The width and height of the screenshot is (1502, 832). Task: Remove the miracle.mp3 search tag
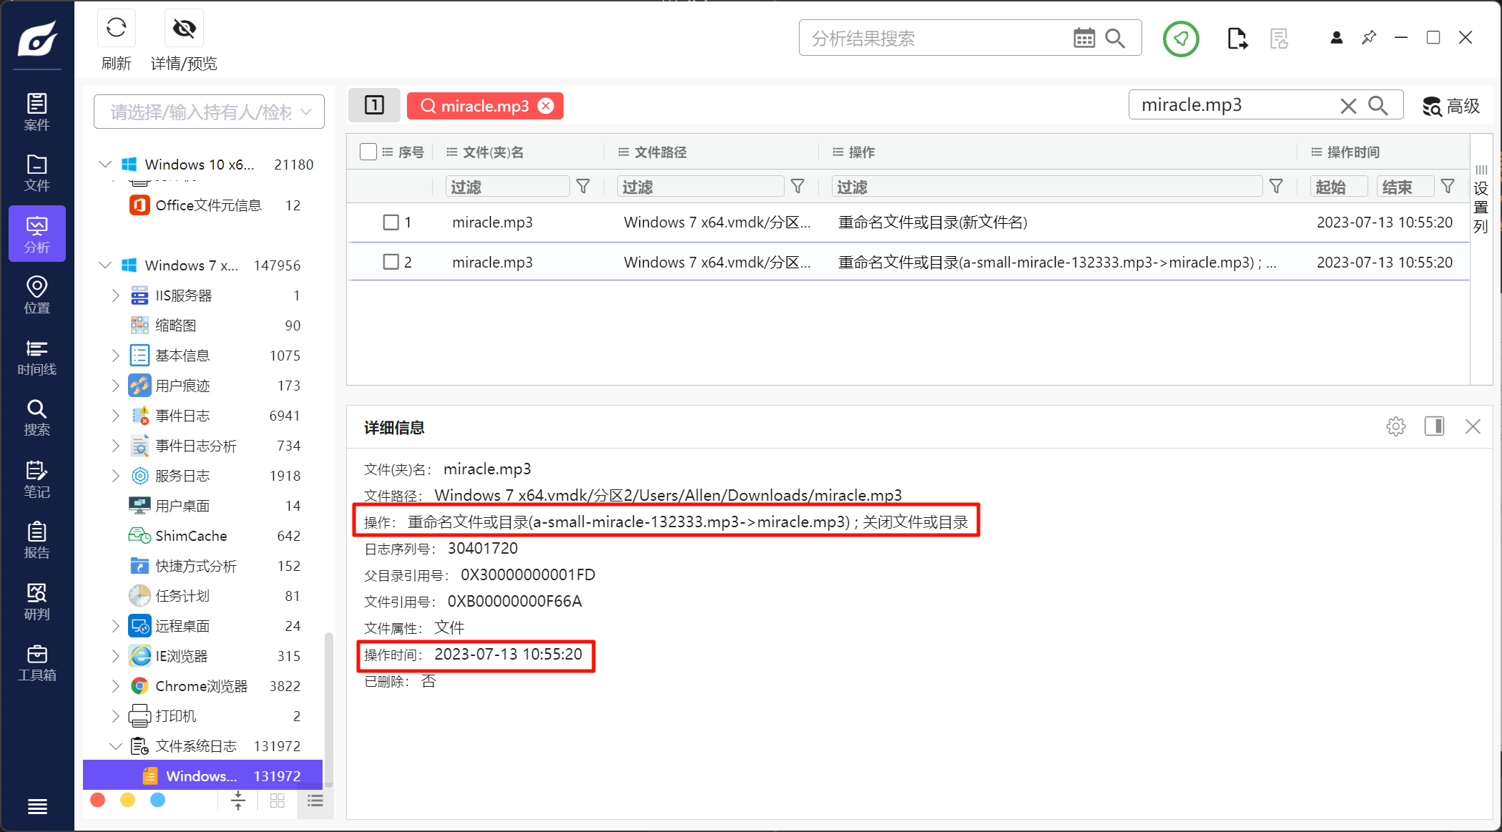point(546,106)
